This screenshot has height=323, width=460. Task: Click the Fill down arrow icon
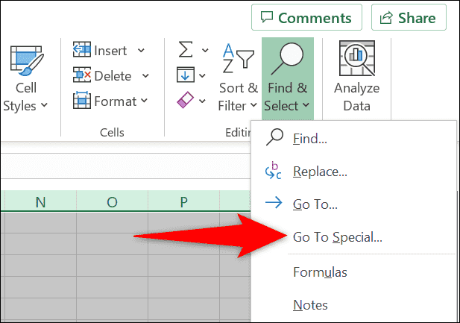[185, 75]
